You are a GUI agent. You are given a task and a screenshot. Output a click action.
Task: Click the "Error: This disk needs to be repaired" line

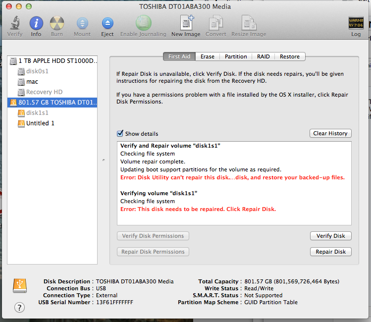point(198,209)
